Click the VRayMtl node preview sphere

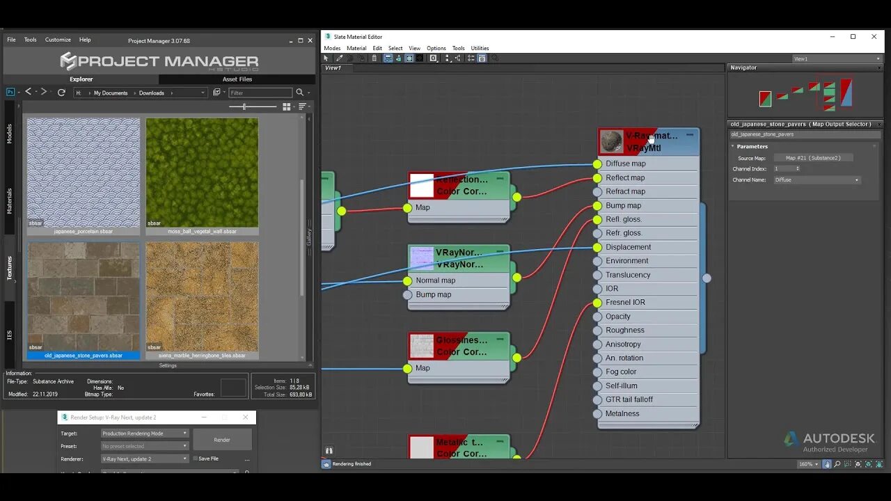[612, 142]
